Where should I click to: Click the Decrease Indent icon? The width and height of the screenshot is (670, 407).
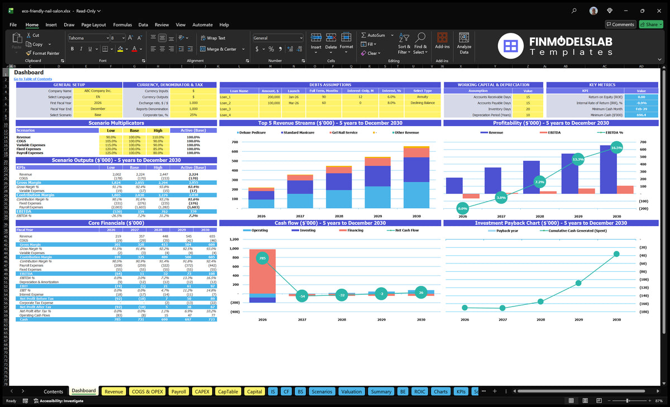(181, 49)
